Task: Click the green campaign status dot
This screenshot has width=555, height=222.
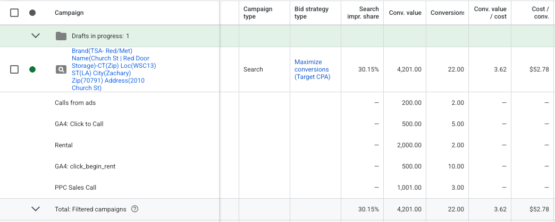Action: point(32,69)
